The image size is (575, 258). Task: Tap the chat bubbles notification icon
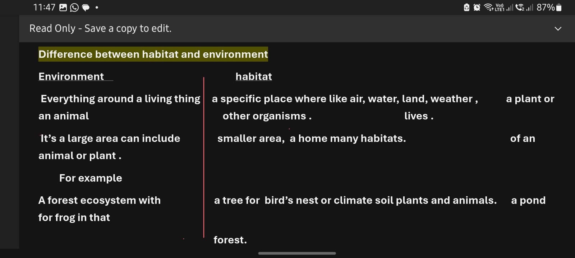tap(86, 8)
